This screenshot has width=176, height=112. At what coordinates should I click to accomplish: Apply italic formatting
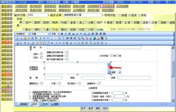[x=66, y=34]
